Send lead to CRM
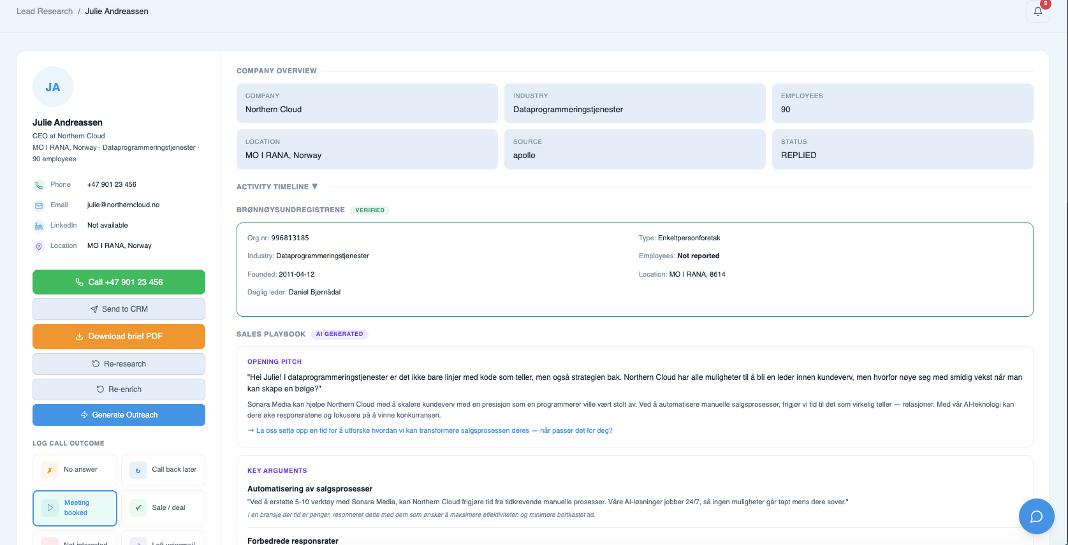 [119, 309]
